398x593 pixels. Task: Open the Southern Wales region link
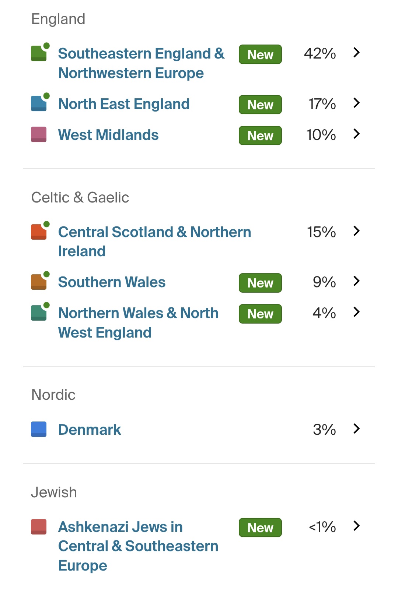click(112, 282)
